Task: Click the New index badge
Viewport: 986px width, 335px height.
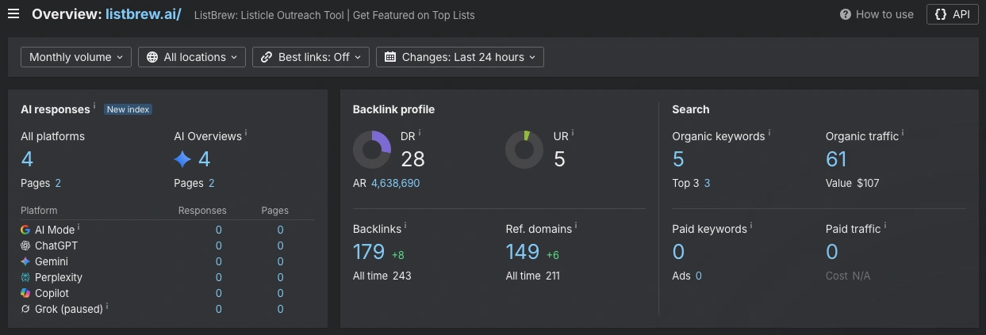Action: pyautogui.click(x=129, y=109)
